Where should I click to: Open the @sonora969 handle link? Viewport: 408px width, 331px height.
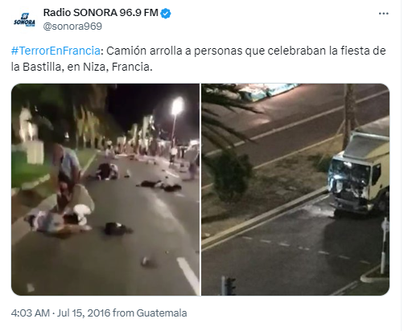point(72,27)
